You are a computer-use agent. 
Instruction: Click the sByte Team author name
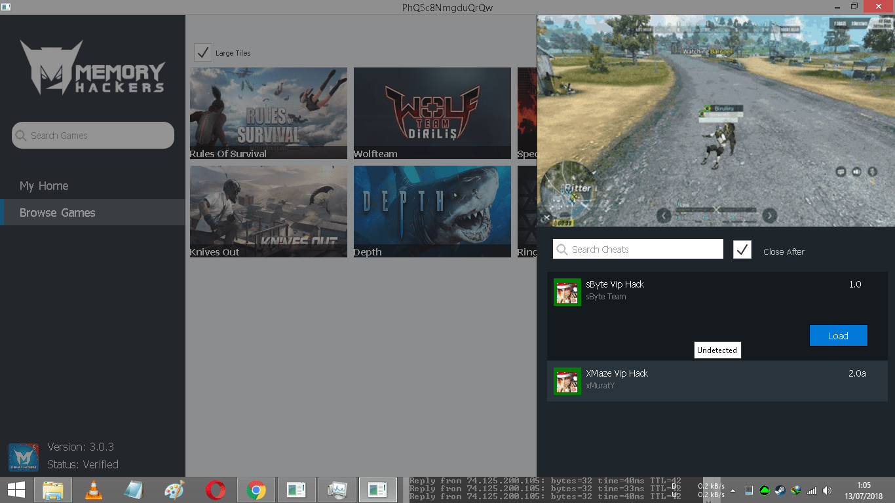(x=606, y=297)
